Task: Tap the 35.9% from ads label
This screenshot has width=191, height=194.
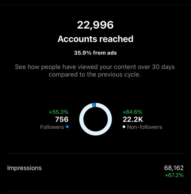Action: point(95,53)
